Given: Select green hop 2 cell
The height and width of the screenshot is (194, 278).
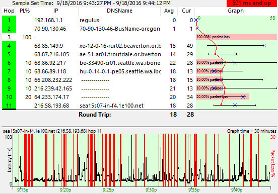Looking at the screenshot, I should click(9, 29).
